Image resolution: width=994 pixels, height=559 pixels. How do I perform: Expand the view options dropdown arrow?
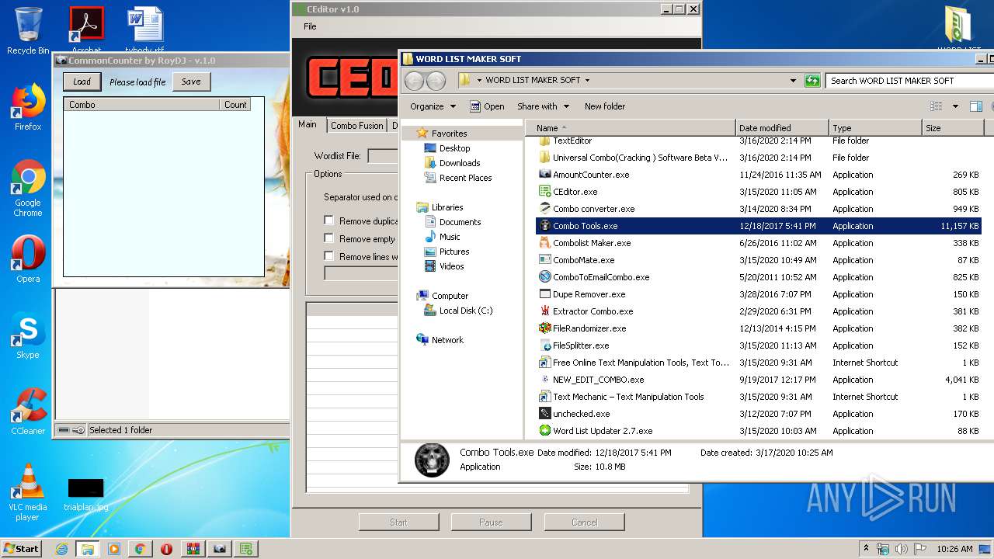click(955, 106)
